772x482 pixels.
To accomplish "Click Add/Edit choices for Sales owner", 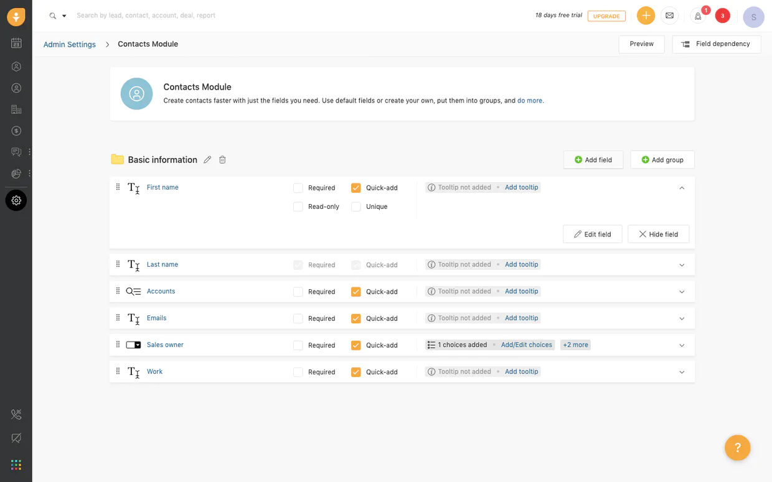I will (x=526, y=345).
